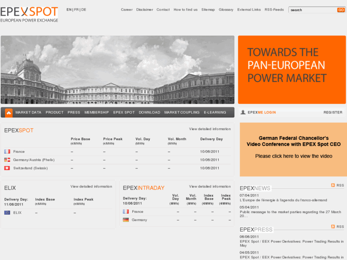
Task: Open the 06/06/2011 Power Trading Results press release
Action: pyautogui.click(x=292, y=243)
